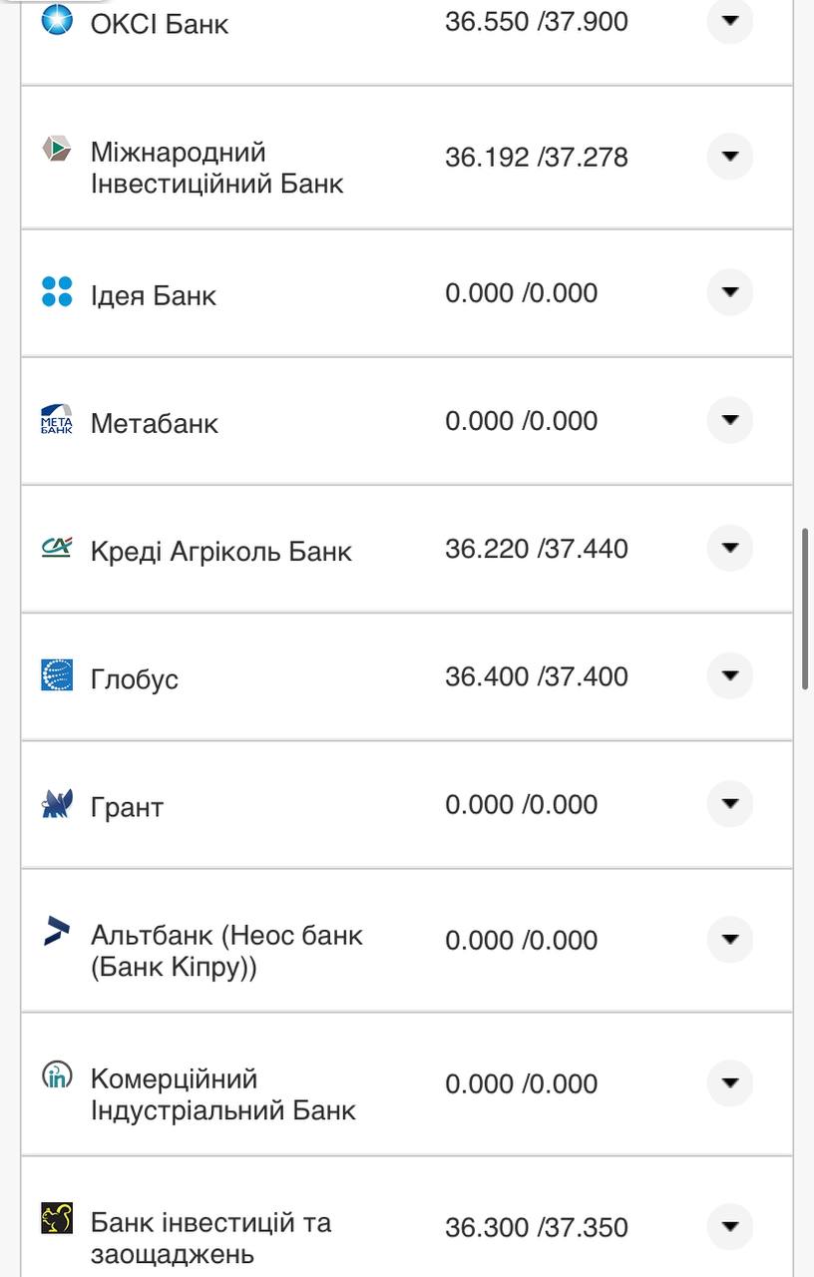
Task: Click the ОКСІ Банк logo icon
Action: 57,19
